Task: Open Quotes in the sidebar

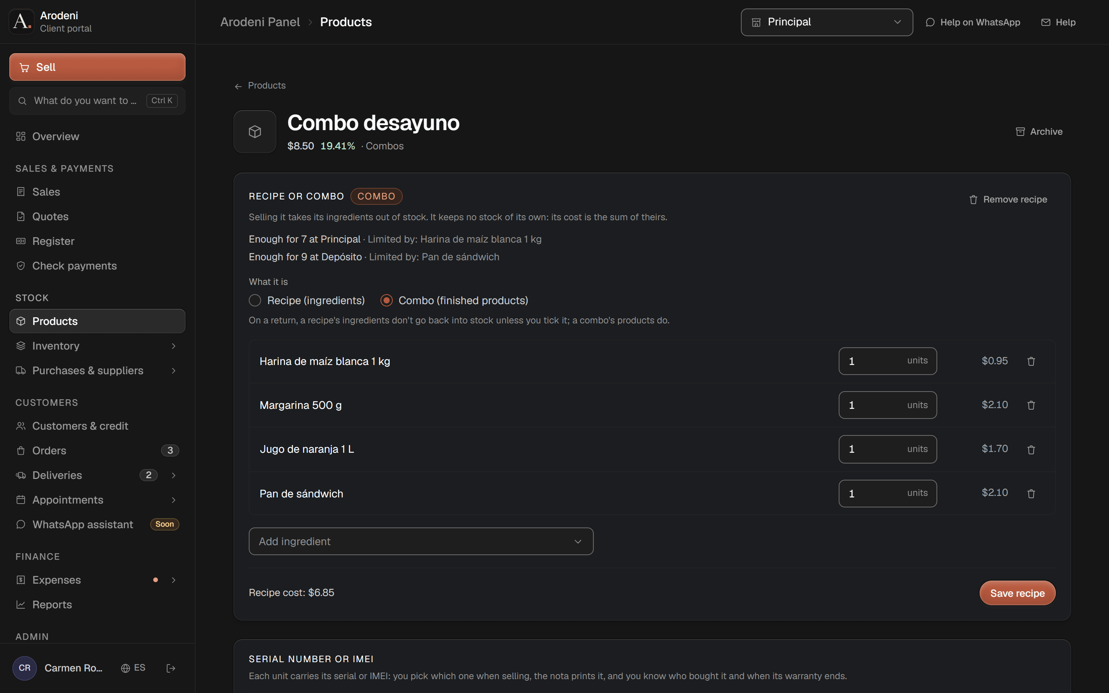Action: pos(97,216)
